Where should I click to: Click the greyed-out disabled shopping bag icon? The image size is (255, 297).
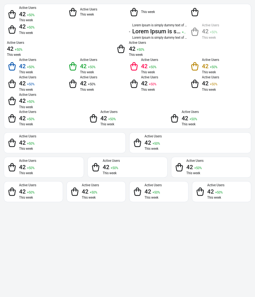195,32
